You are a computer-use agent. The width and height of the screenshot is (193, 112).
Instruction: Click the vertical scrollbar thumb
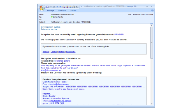click(x=152, y=43)
